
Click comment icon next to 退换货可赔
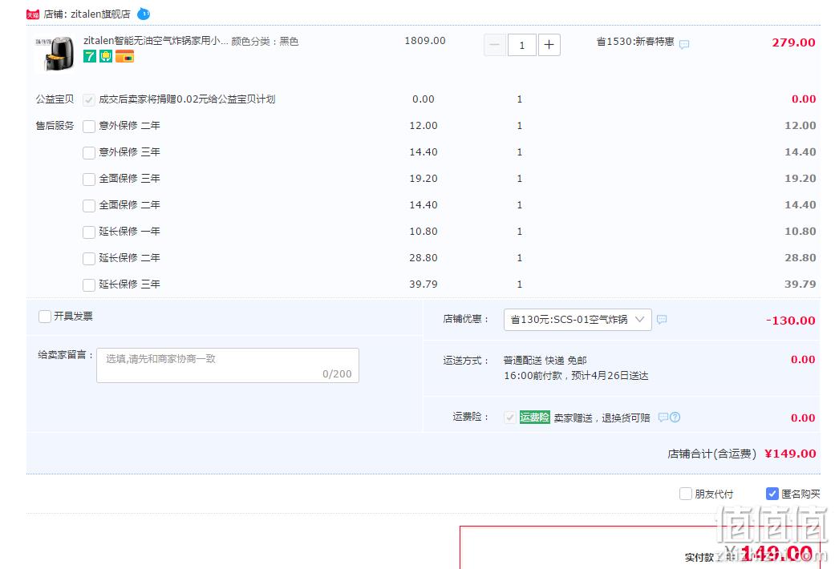click(x=663, y=418)
